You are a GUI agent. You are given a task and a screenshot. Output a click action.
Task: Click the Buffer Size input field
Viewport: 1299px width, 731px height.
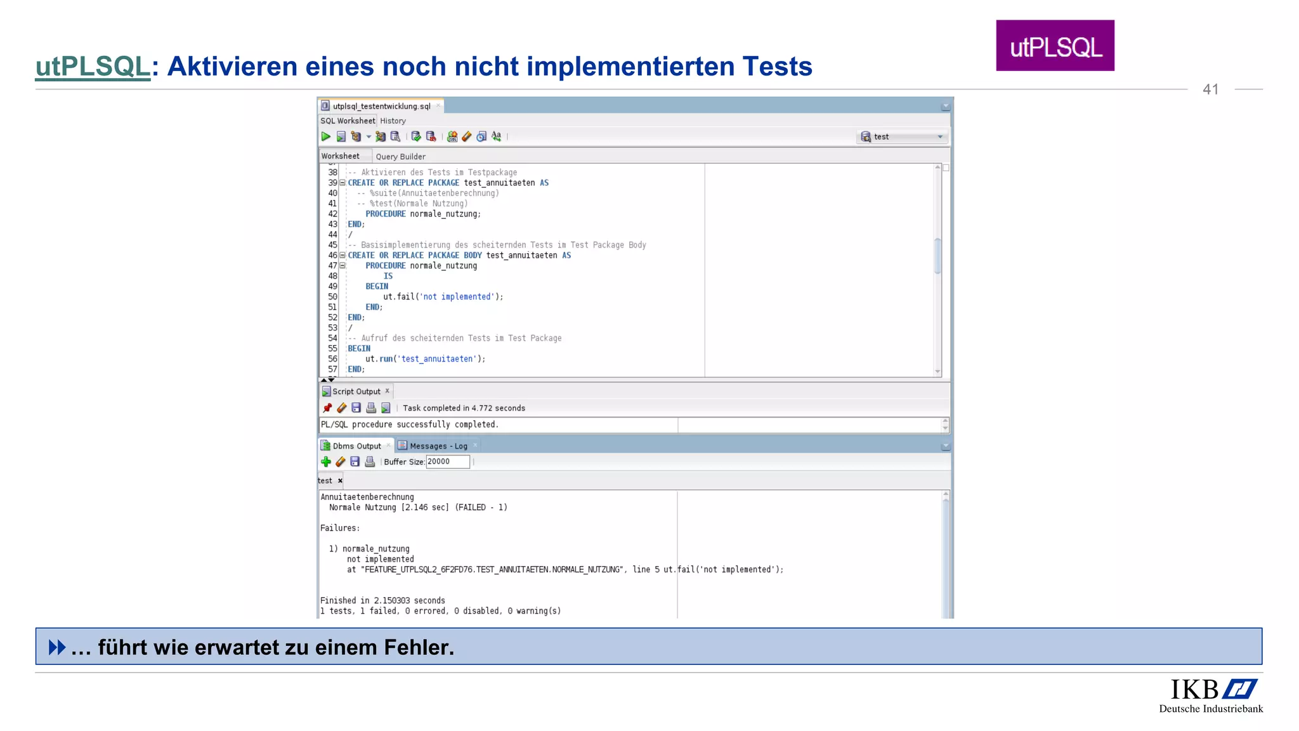tap(448, 462)
